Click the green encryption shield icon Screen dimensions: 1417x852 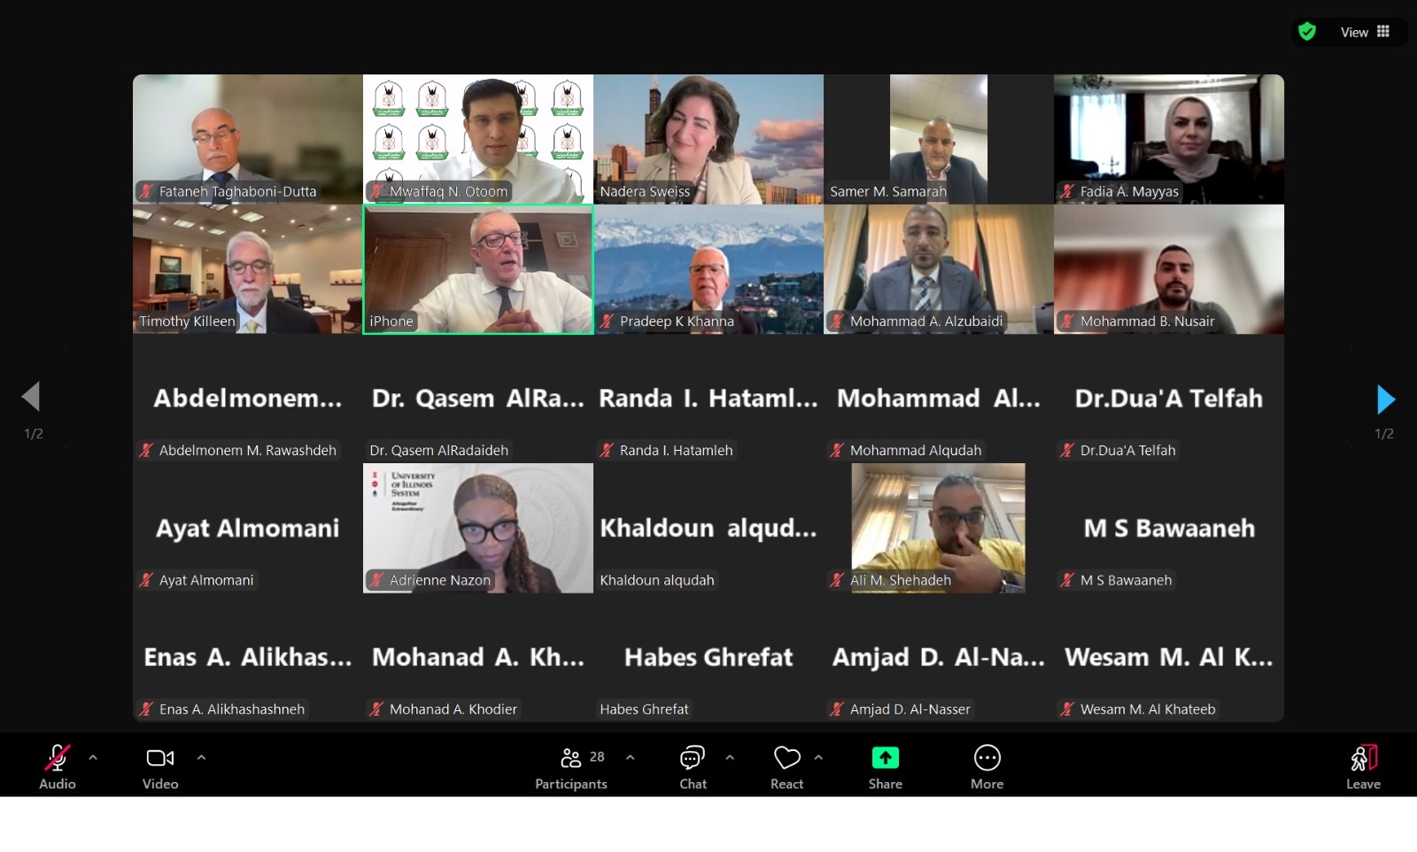click(1307, 32)
